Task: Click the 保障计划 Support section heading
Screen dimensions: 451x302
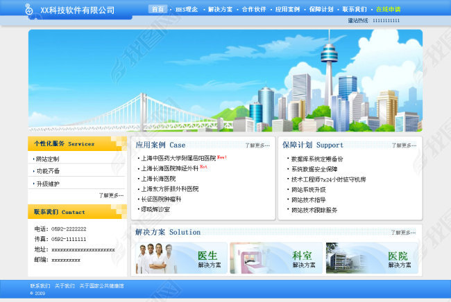Action: pos(313,145)
